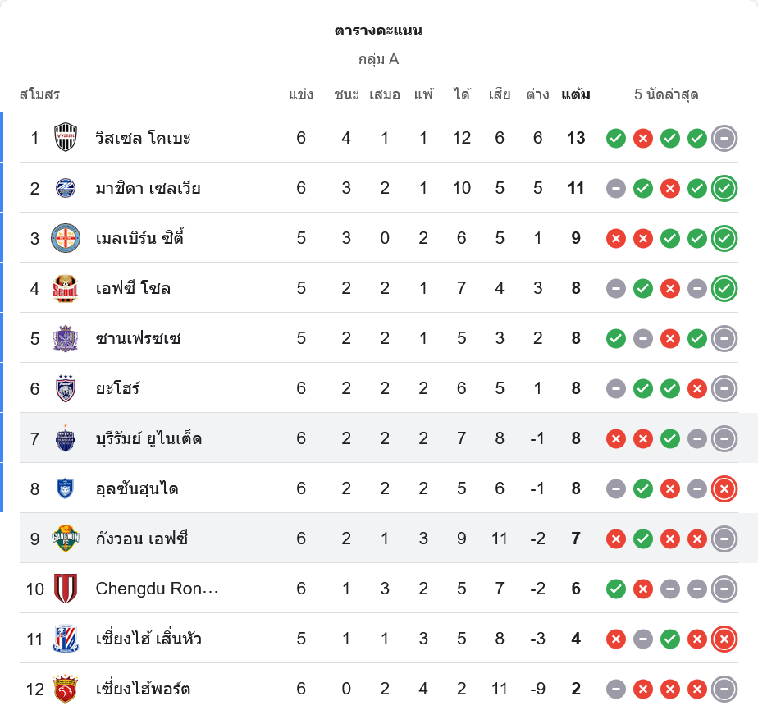Click the แต้ม points column header
This screenshot has height=715, width=758.
[576, 94]
